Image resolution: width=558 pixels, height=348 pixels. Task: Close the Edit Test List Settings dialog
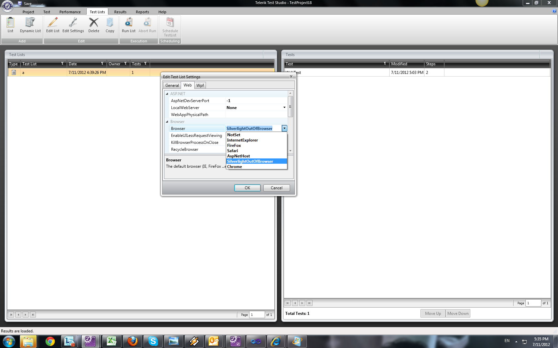point(291,77)
